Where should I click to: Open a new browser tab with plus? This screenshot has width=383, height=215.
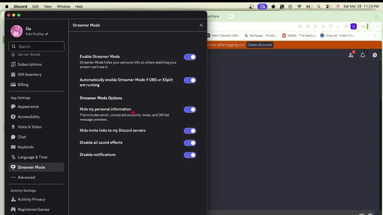pos(231,16)
